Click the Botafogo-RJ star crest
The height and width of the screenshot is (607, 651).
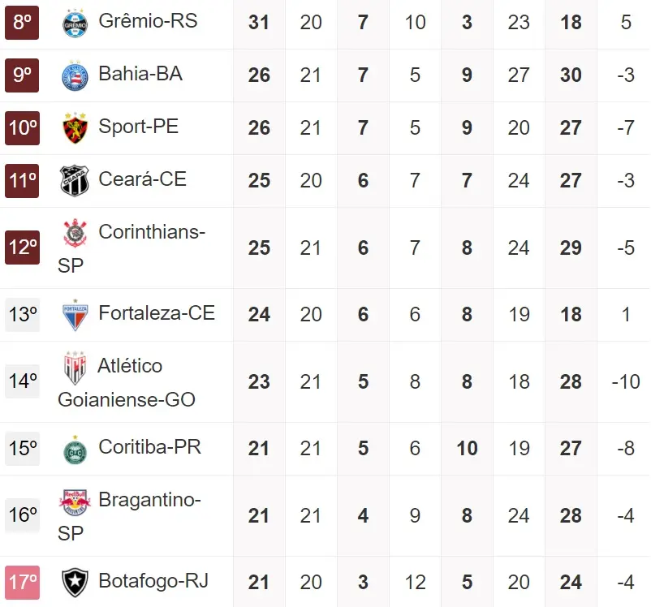pyautogui.click(x=75, y=583)
